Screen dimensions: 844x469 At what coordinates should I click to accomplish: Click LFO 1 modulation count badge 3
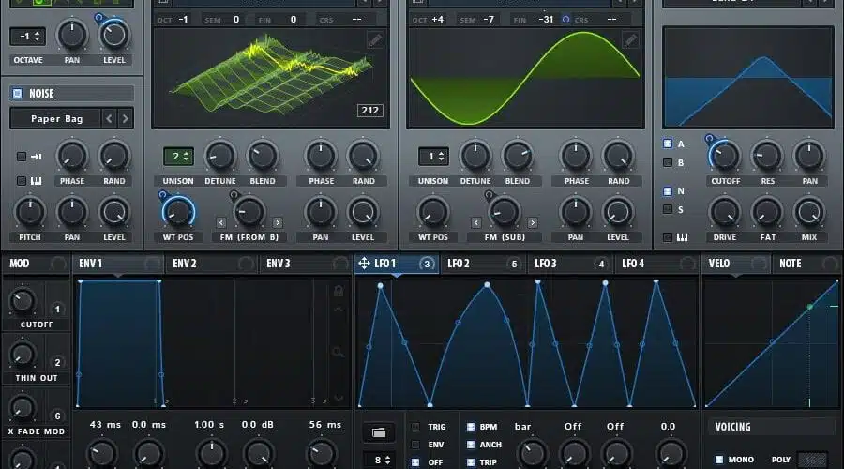coord(427,264)
